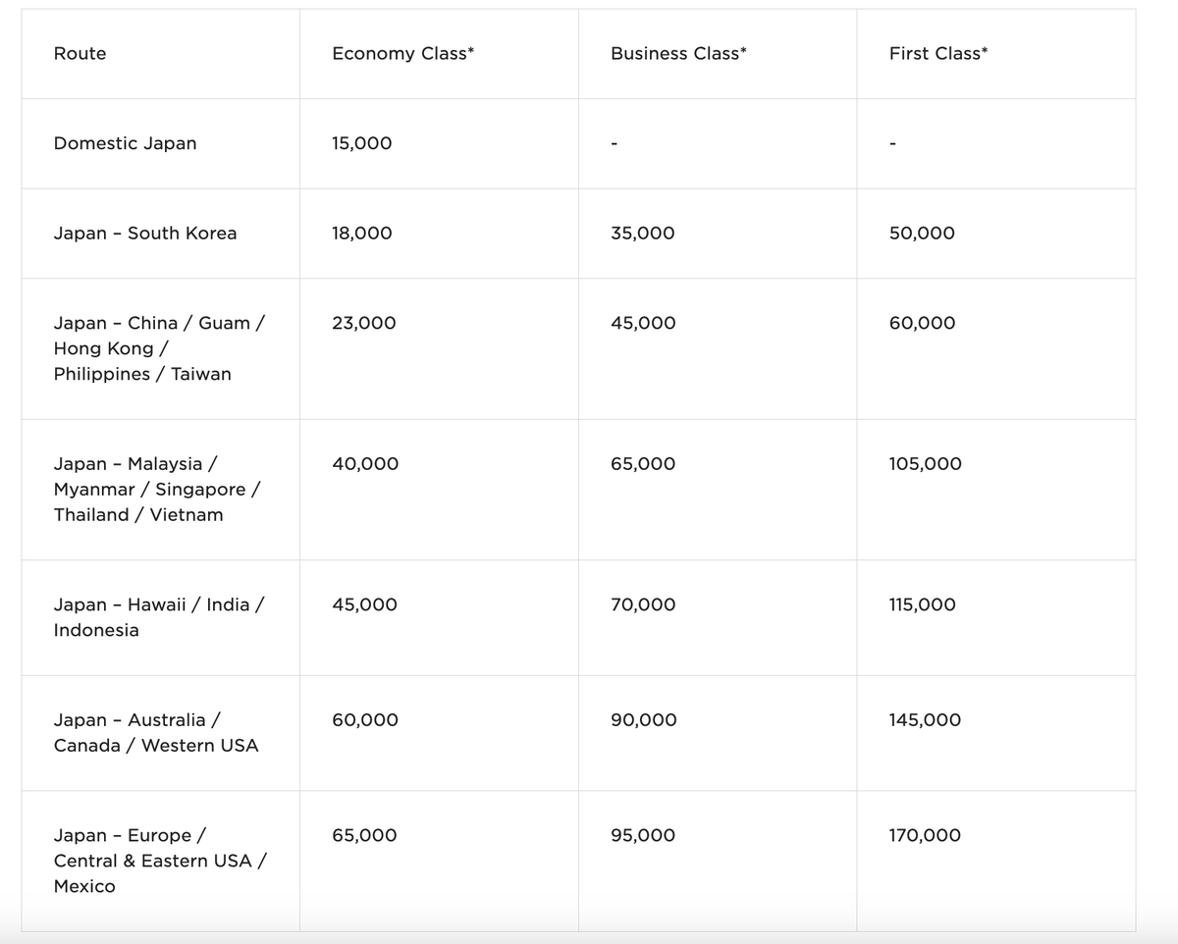This screenshot has height=944, width=1178.
Task: Select the Japan - South Korea route
Action: coord(144,234)
